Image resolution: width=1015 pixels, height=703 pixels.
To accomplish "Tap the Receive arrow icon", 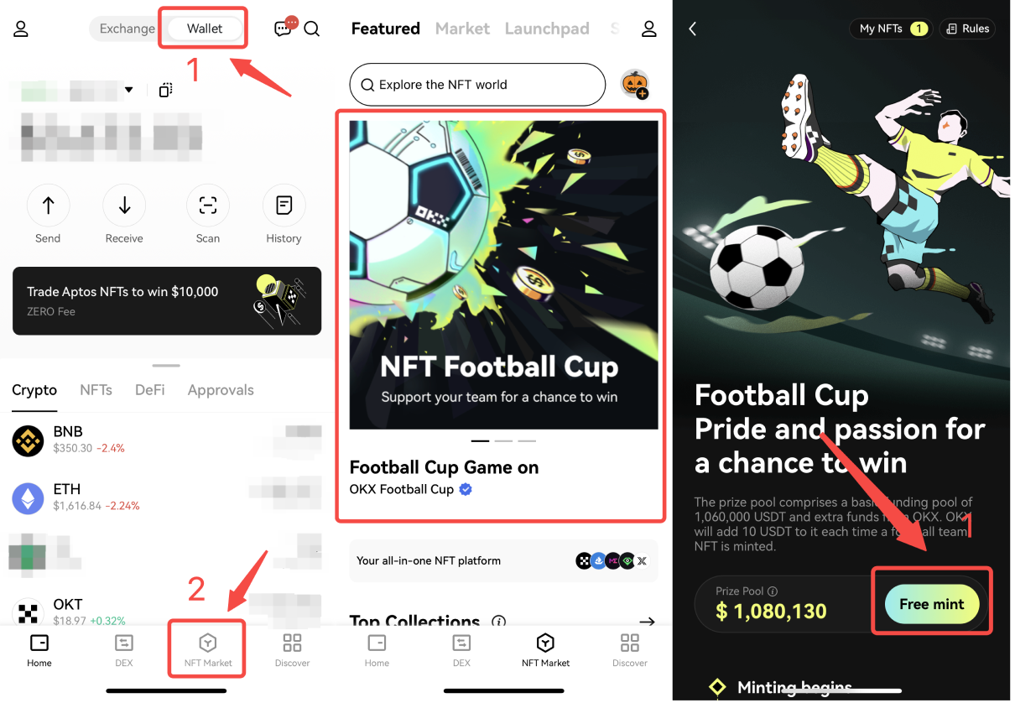I will (124, 206).
